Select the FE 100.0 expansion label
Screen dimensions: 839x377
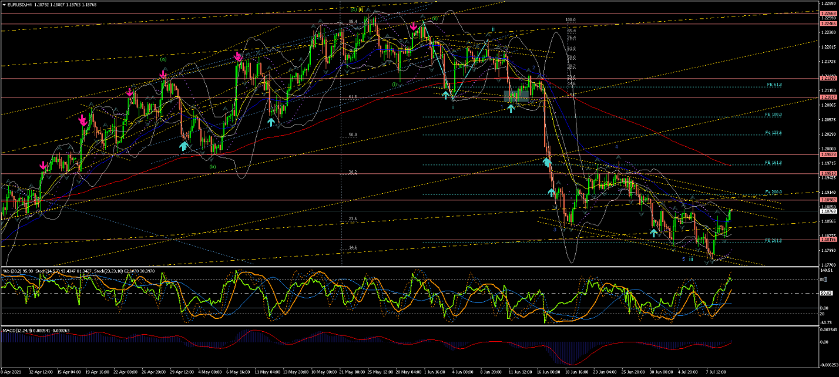773,115
